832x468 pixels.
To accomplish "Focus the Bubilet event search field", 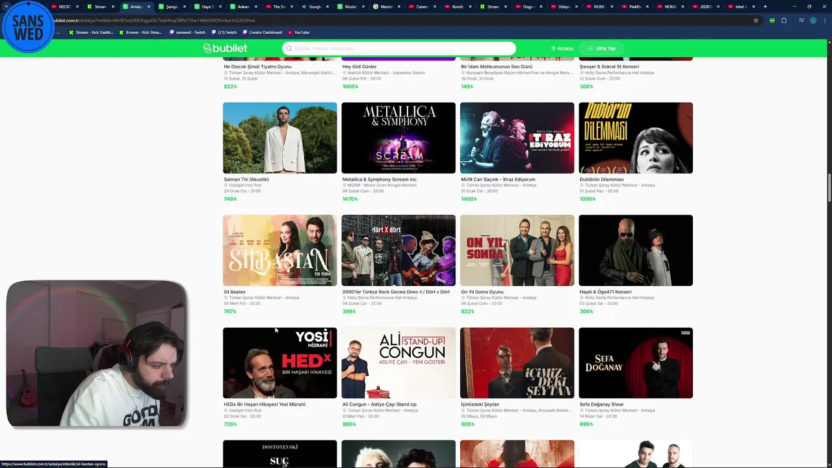I will [399, 48].
